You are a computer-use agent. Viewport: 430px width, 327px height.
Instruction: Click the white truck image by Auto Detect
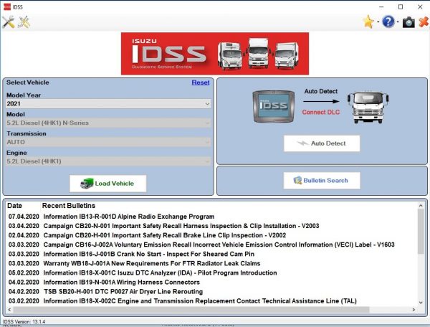[x=368, y=108]
